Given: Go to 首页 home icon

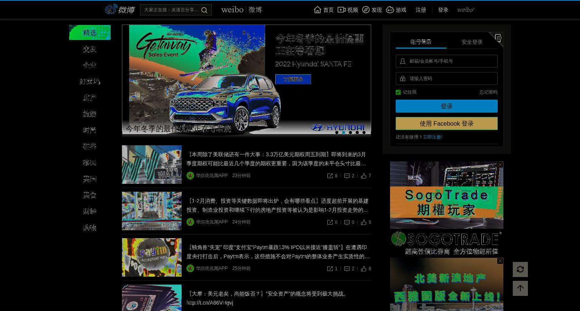Looking at the screenshot, I should pyautogui.click(x=318, y=10).
